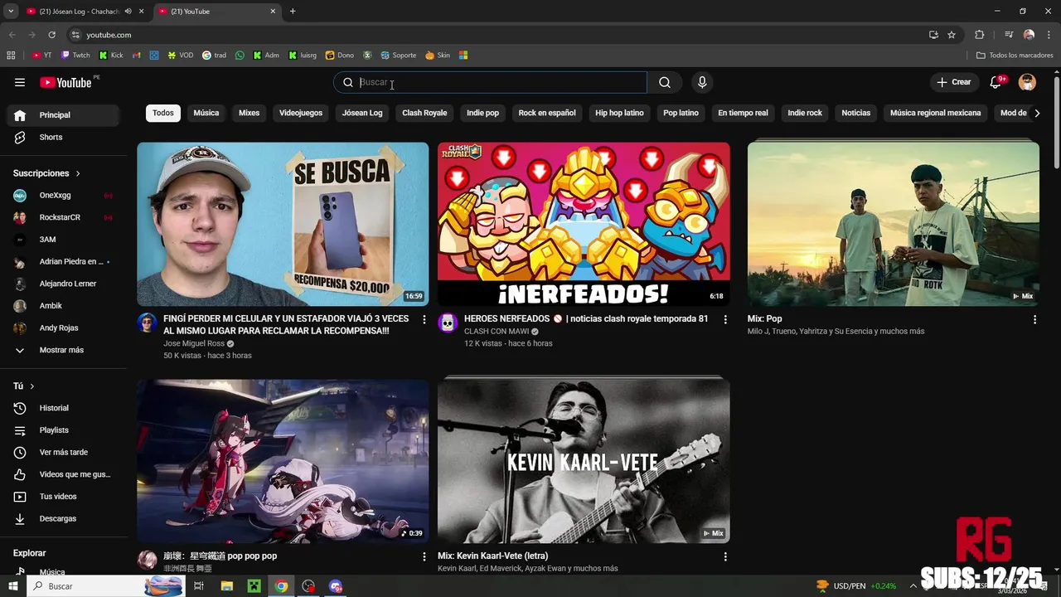Open options menu for FINGÍ PERDER video
Screen dimensions: 1061x597
tap(424, 319)
